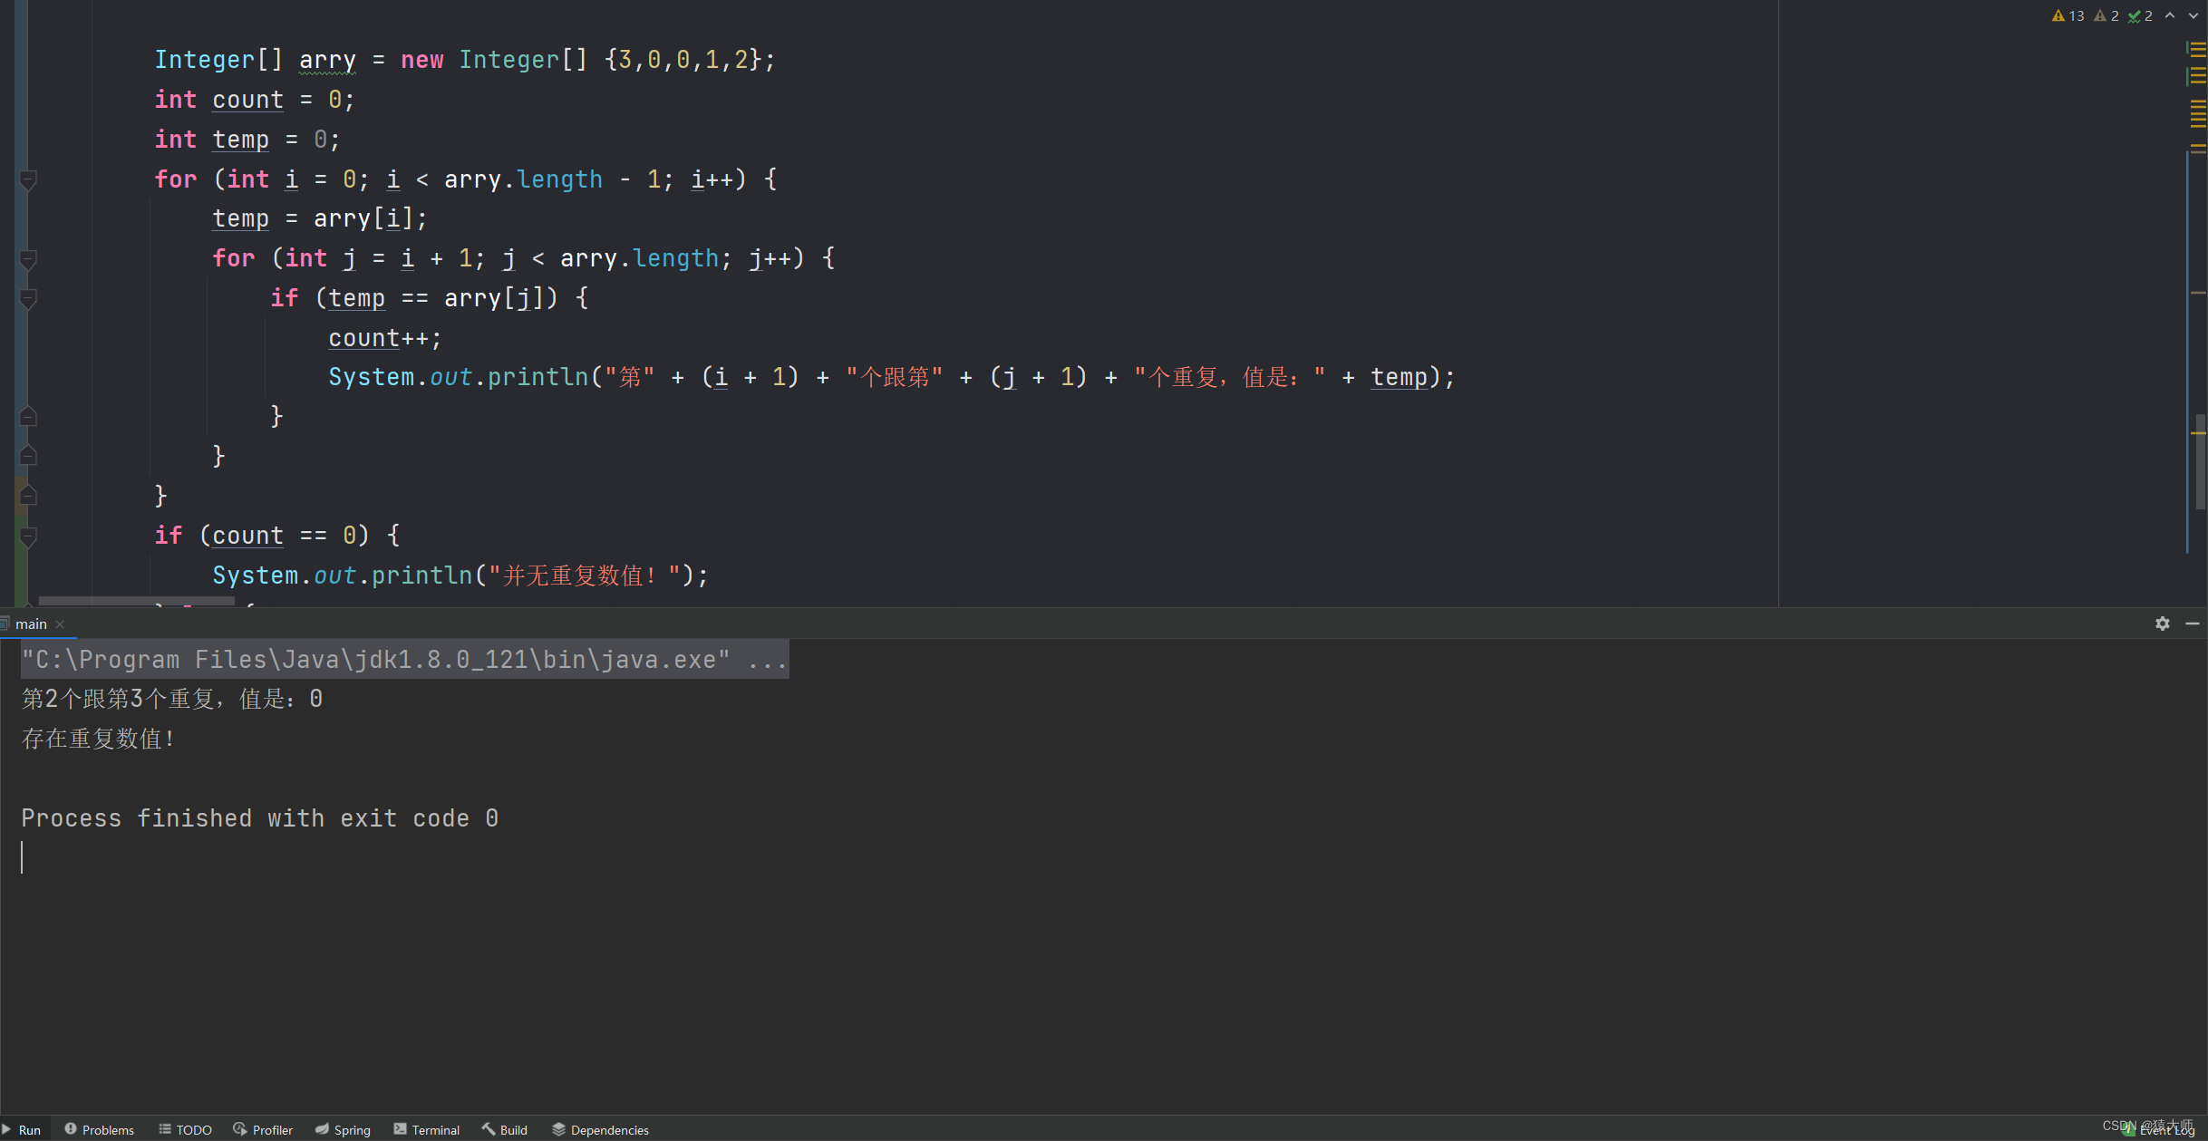2208x1141 pixels.
Task: Open Run panel settings gear
Action: (x=2162, y=624)
